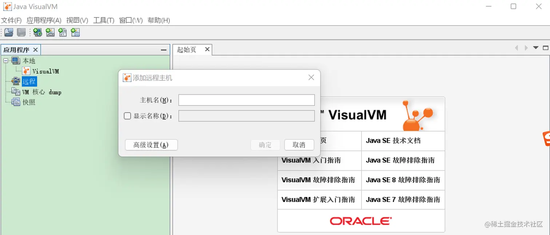Click the grayed-out save snapshot toolbar icon

tap(21, 32)
